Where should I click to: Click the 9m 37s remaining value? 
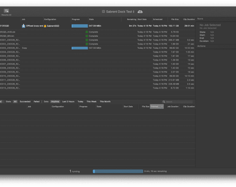[132, 26]
